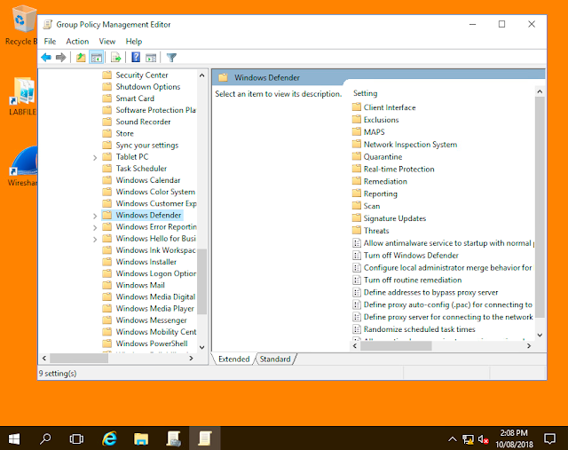Launch Internet Explorer from taskbar

point(109,438)
